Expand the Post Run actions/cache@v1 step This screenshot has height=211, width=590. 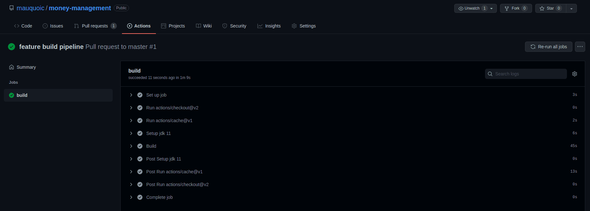click(131, 172)
